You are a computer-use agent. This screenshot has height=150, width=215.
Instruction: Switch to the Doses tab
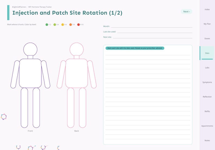[207, 39]
